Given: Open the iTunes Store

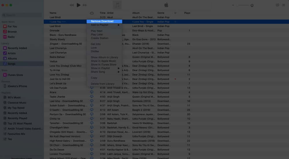Looking at the screenshot, I should point(15,75).
